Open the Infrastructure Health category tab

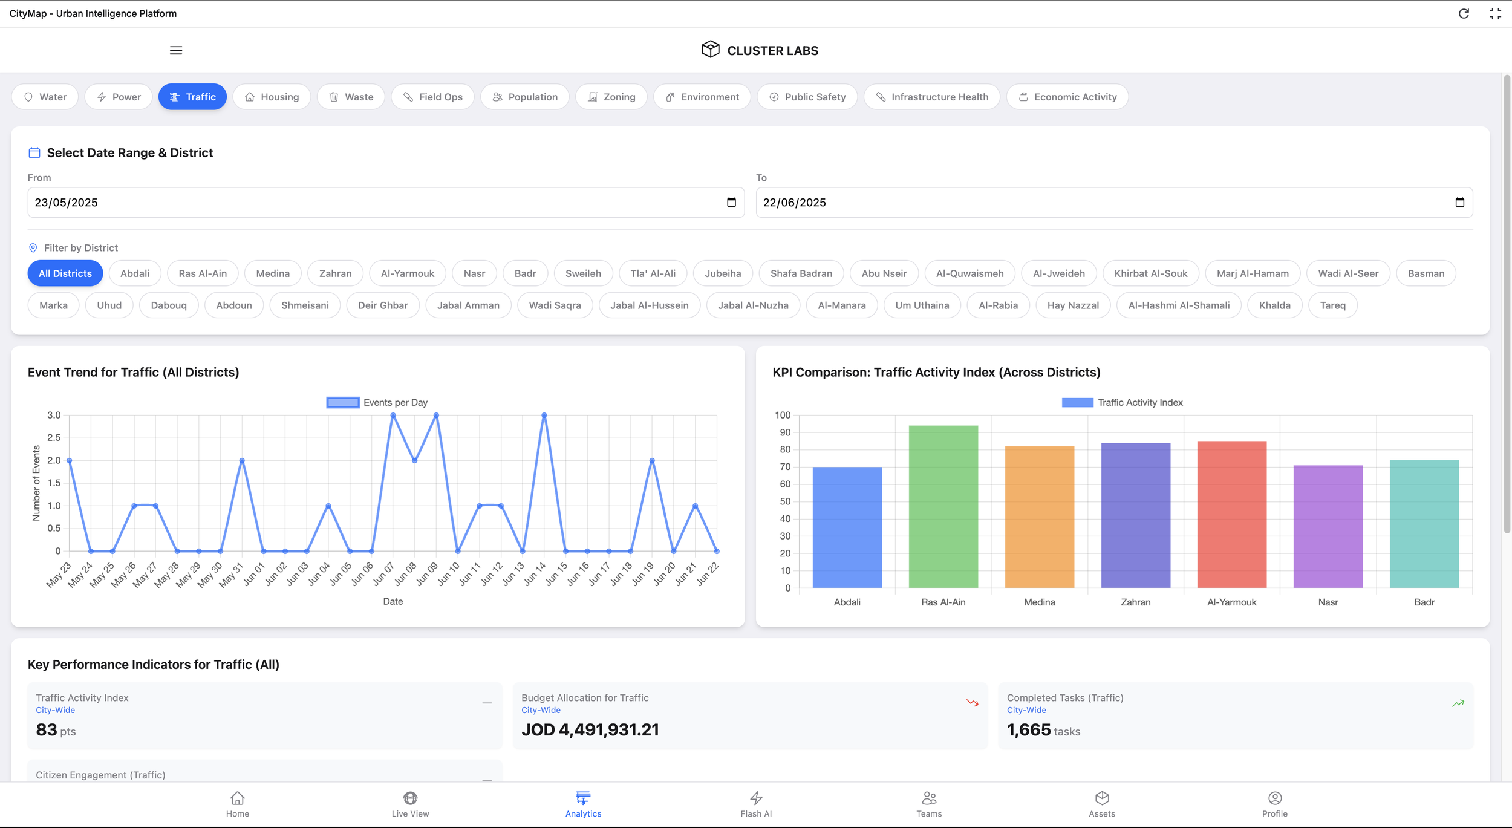pyautogui.click(x=931, y=97)
